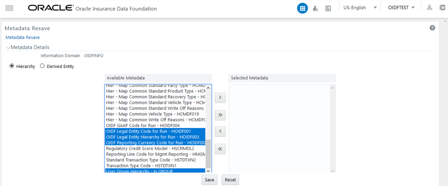Click the Oracle logo in the header
448x186 pixels.
50,8
